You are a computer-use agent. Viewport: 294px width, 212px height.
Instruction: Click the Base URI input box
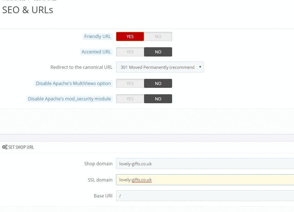(205, 196)
